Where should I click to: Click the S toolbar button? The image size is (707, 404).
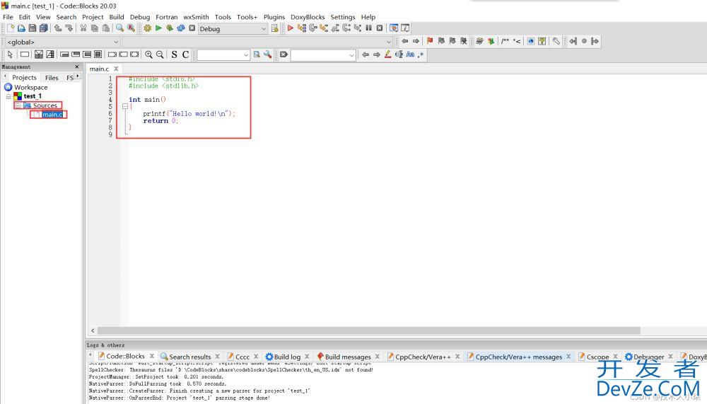[174, 54]
